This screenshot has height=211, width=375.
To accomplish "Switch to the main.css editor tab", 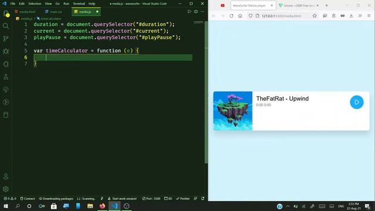I will point(54,12).
